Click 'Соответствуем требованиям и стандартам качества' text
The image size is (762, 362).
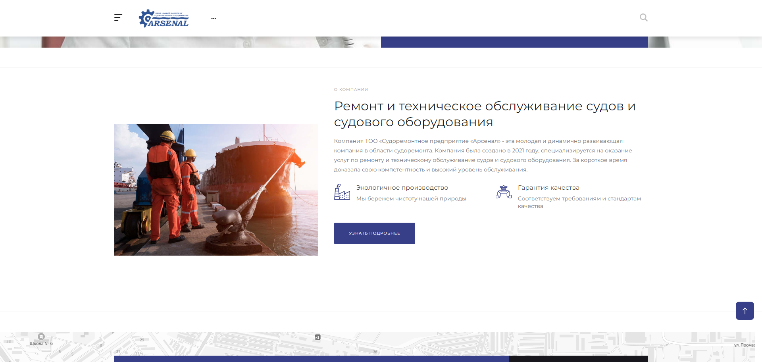click(x=579, y=202)
